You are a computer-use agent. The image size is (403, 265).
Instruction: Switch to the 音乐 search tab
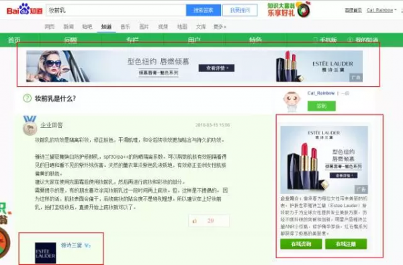pos(125,26)
